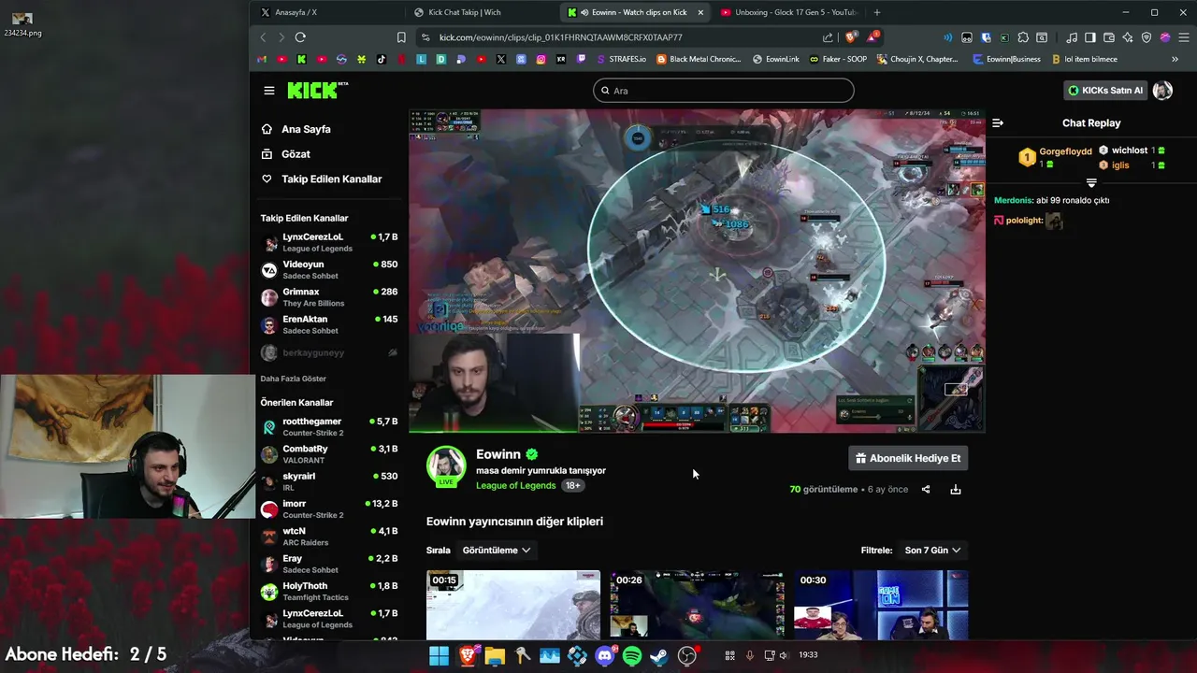The height and width of the screenshot is (673, 1197).
Task: Download the clip with download icon
Action: pyautogui.click(x=956, y=489)
